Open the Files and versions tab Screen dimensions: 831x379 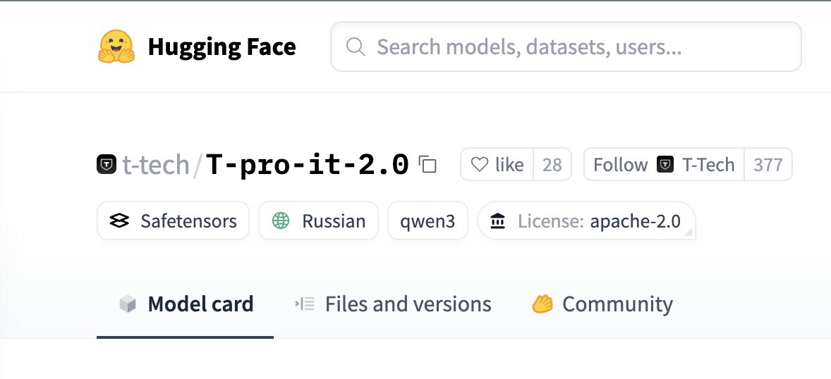[393, 304]
